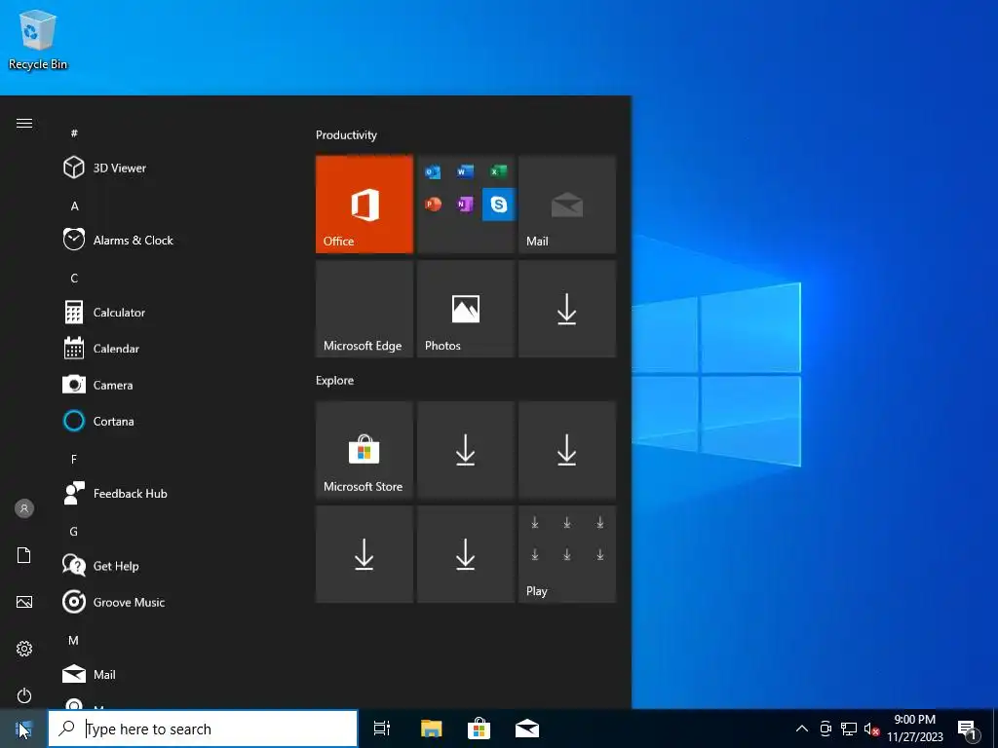998x748 pixels.
Task: Click the download tile left of Play
Action: click(x=466, y=554)
